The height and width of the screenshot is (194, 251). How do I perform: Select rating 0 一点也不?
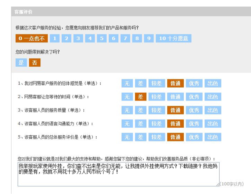pos(31,38)
